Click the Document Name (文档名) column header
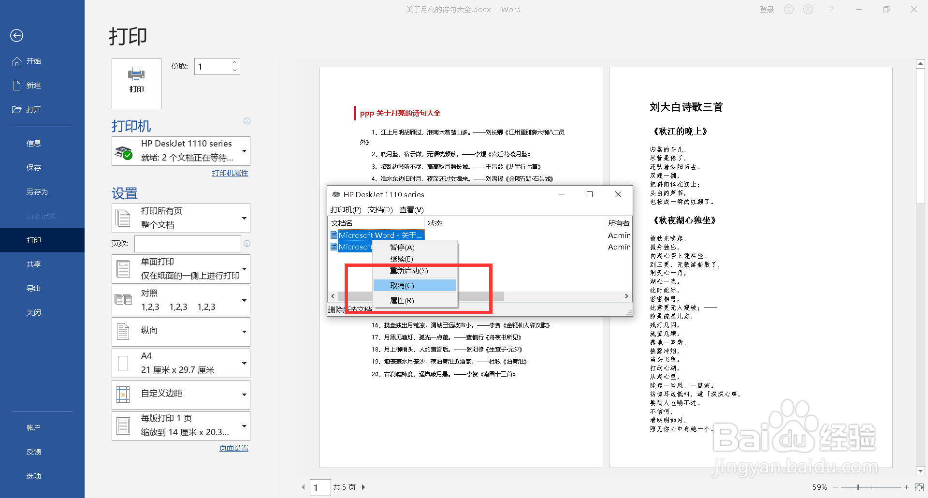 point(377,223)
